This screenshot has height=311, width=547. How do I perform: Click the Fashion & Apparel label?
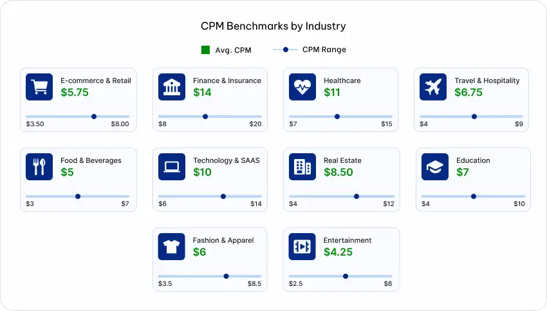click(x=223, y=240)
